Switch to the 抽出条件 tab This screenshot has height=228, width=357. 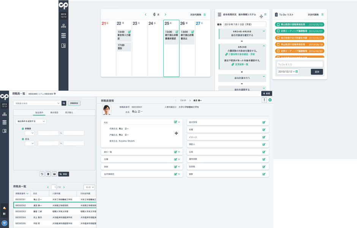39,113
